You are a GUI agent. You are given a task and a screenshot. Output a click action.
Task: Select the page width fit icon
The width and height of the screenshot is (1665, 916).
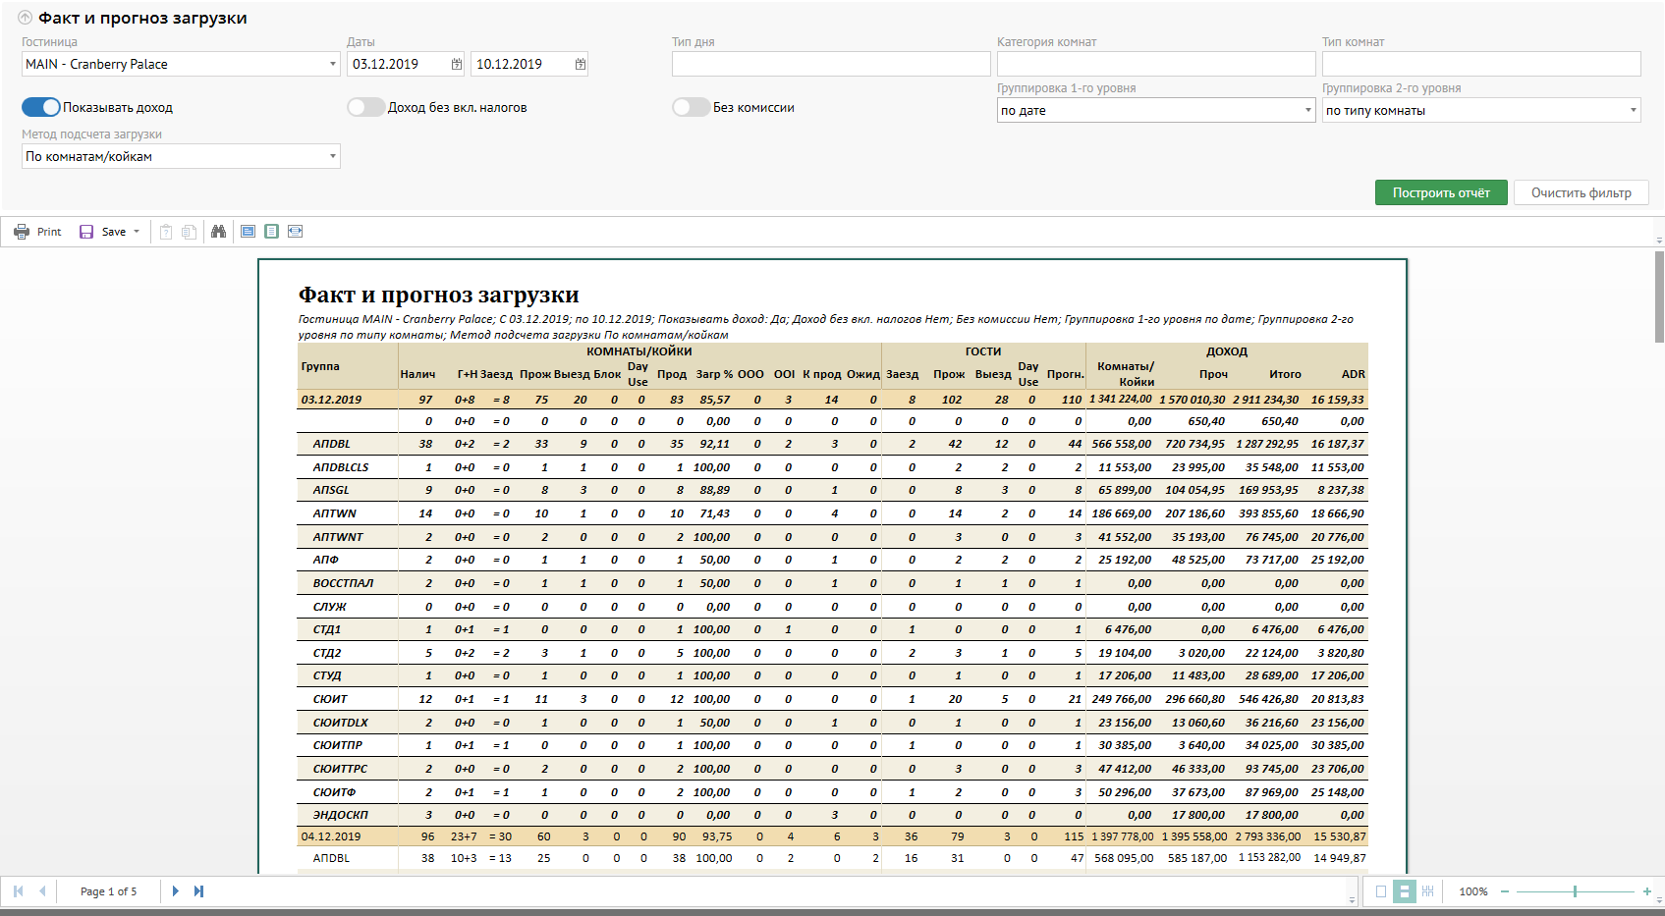[295, 232]
